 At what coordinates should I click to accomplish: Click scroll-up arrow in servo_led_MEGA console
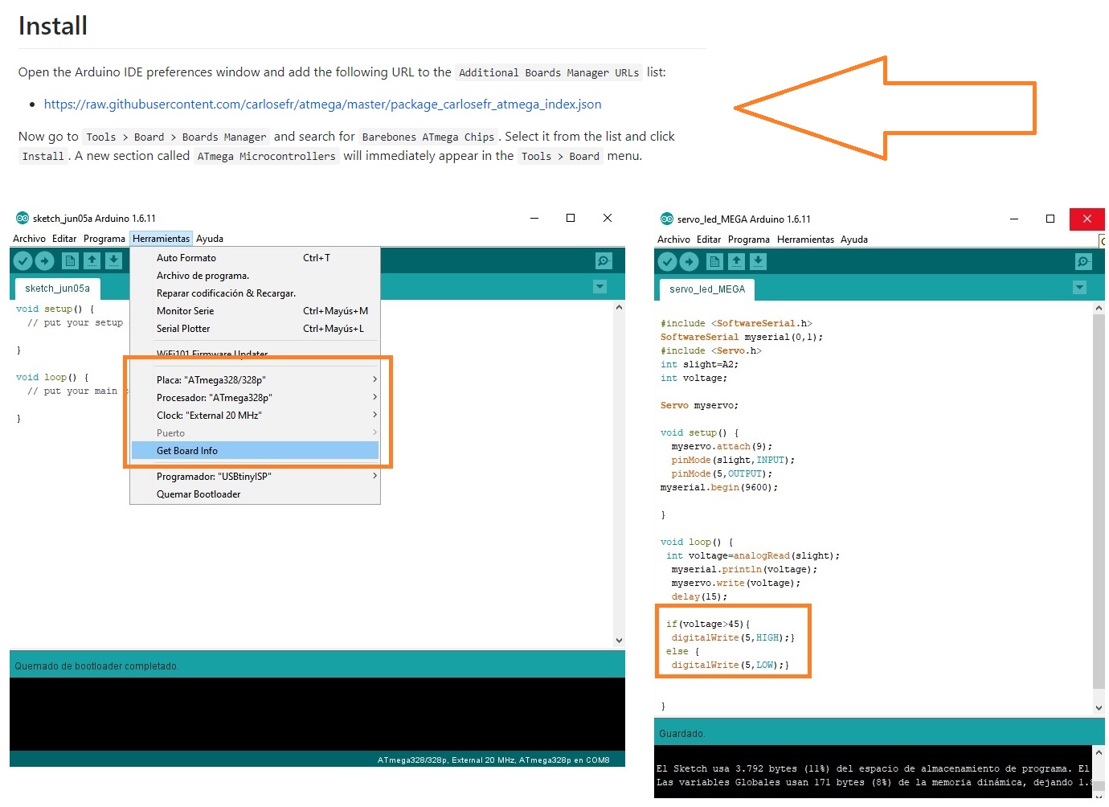pos(1099,752)
